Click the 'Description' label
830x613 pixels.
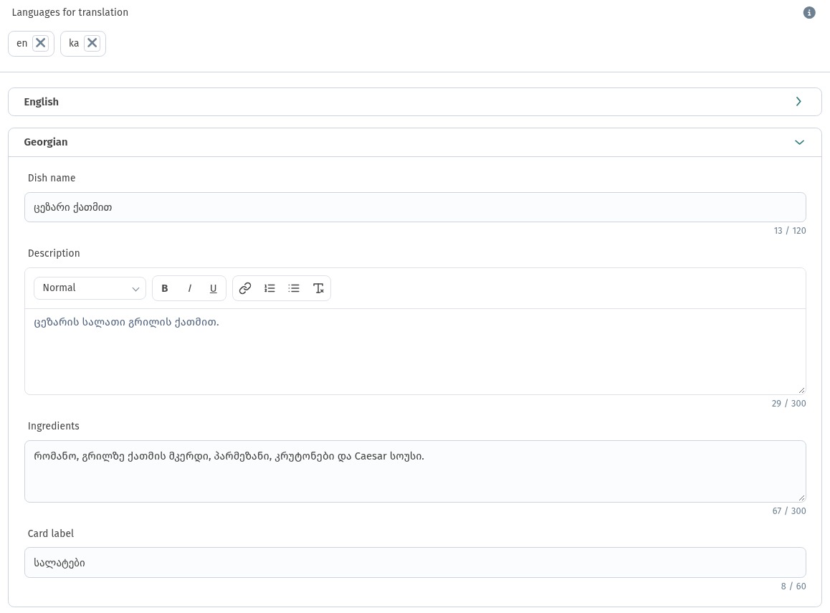[x=54, y=253]
